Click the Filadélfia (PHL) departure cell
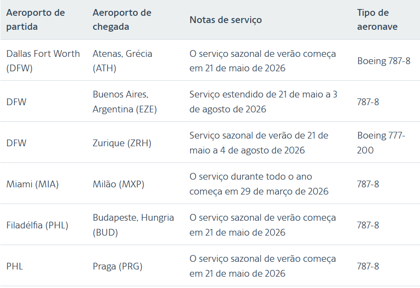Image resolution: width=420 pixels, height=288 pixels. coord(37,225)
